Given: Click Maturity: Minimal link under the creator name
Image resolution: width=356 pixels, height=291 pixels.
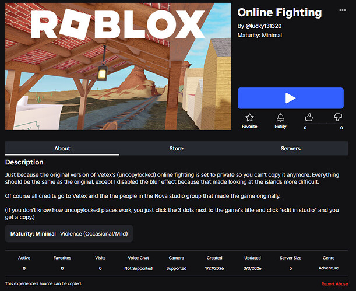Looking at the screenshot, I should tap(259, 35).
